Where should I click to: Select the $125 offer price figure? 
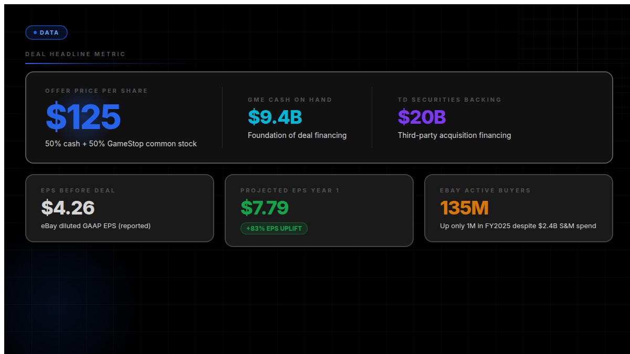[83, 116]
